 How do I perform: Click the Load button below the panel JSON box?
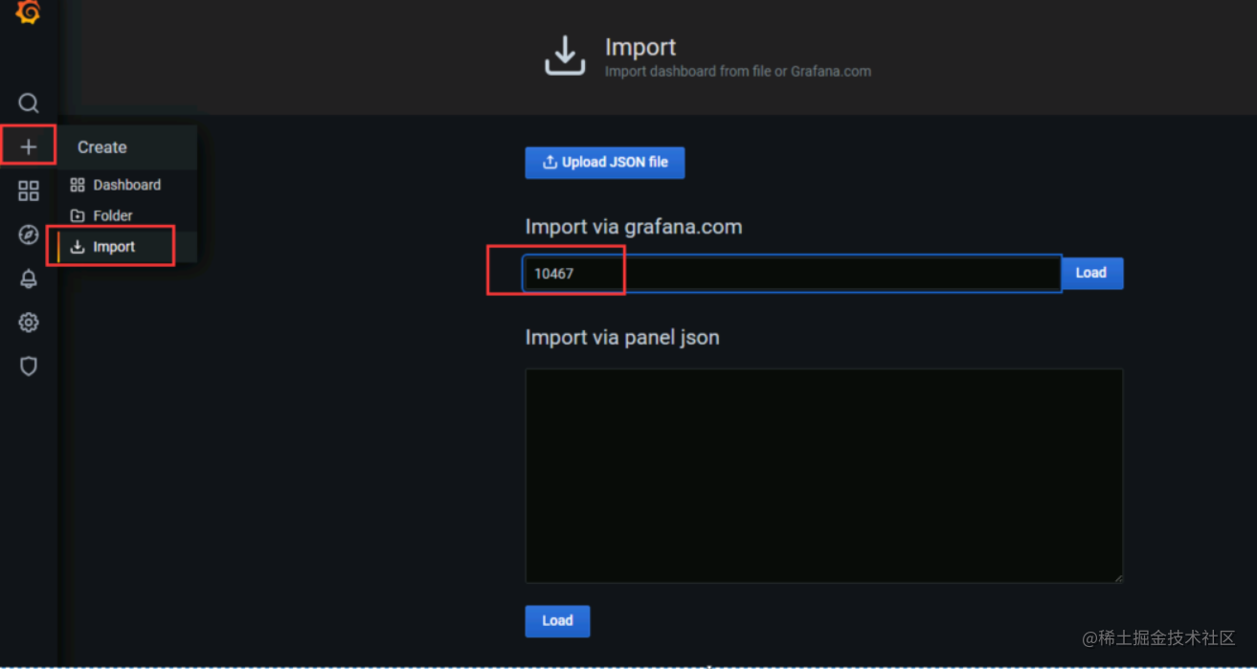556,621
